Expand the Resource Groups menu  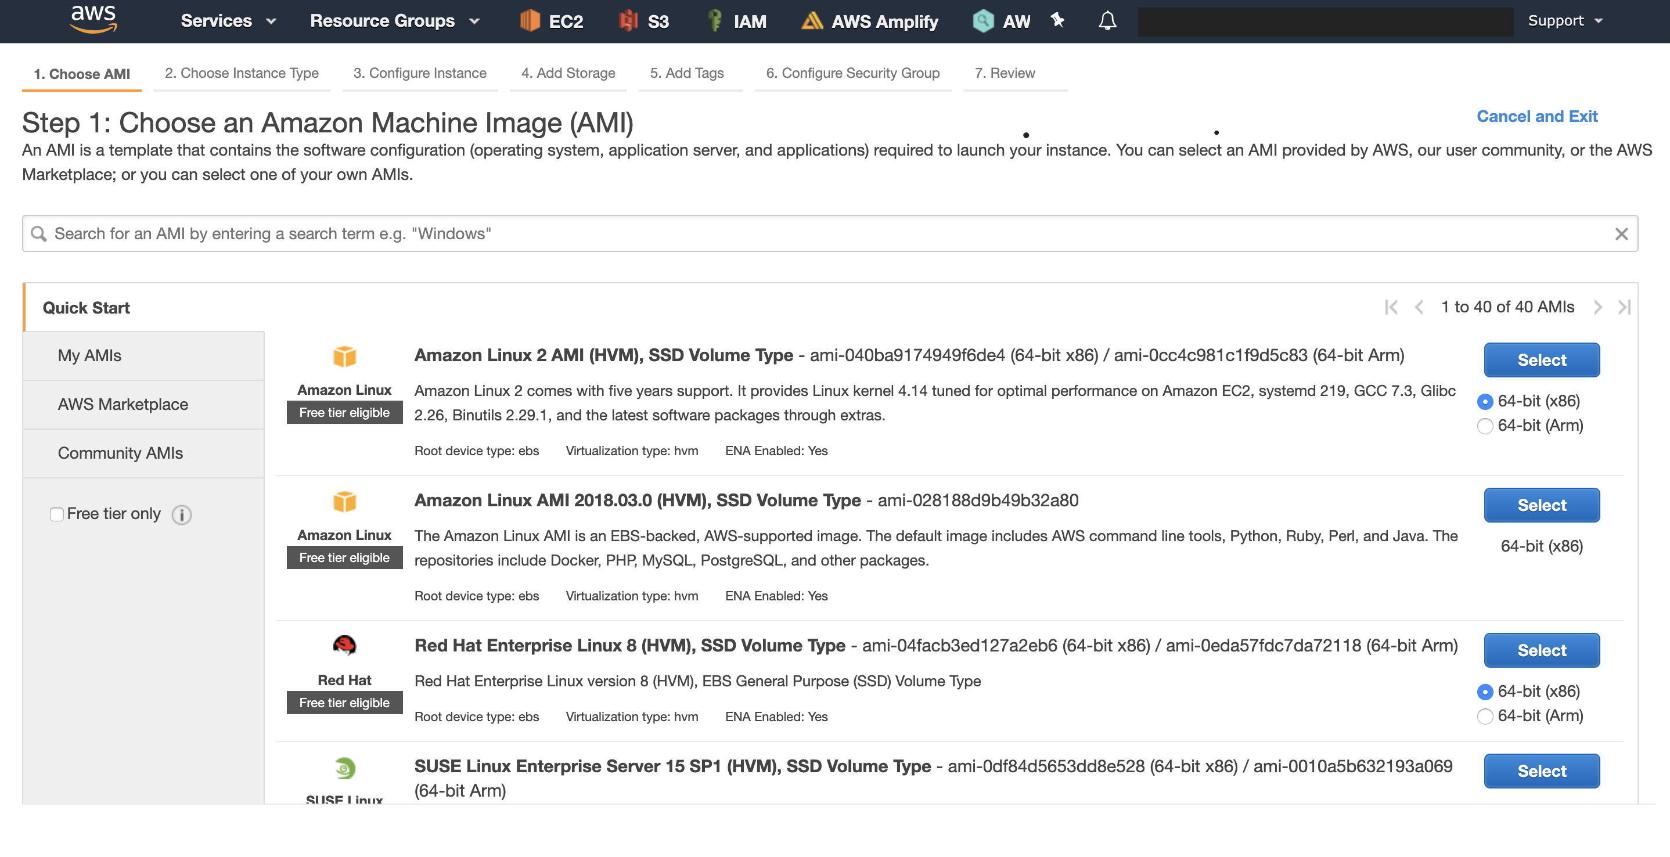pos(395,21)
